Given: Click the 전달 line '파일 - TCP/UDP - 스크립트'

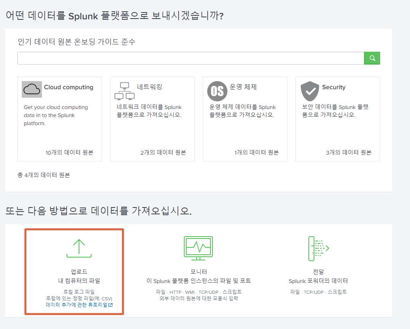Looking at the screenshot, I should tap(318, 292).
